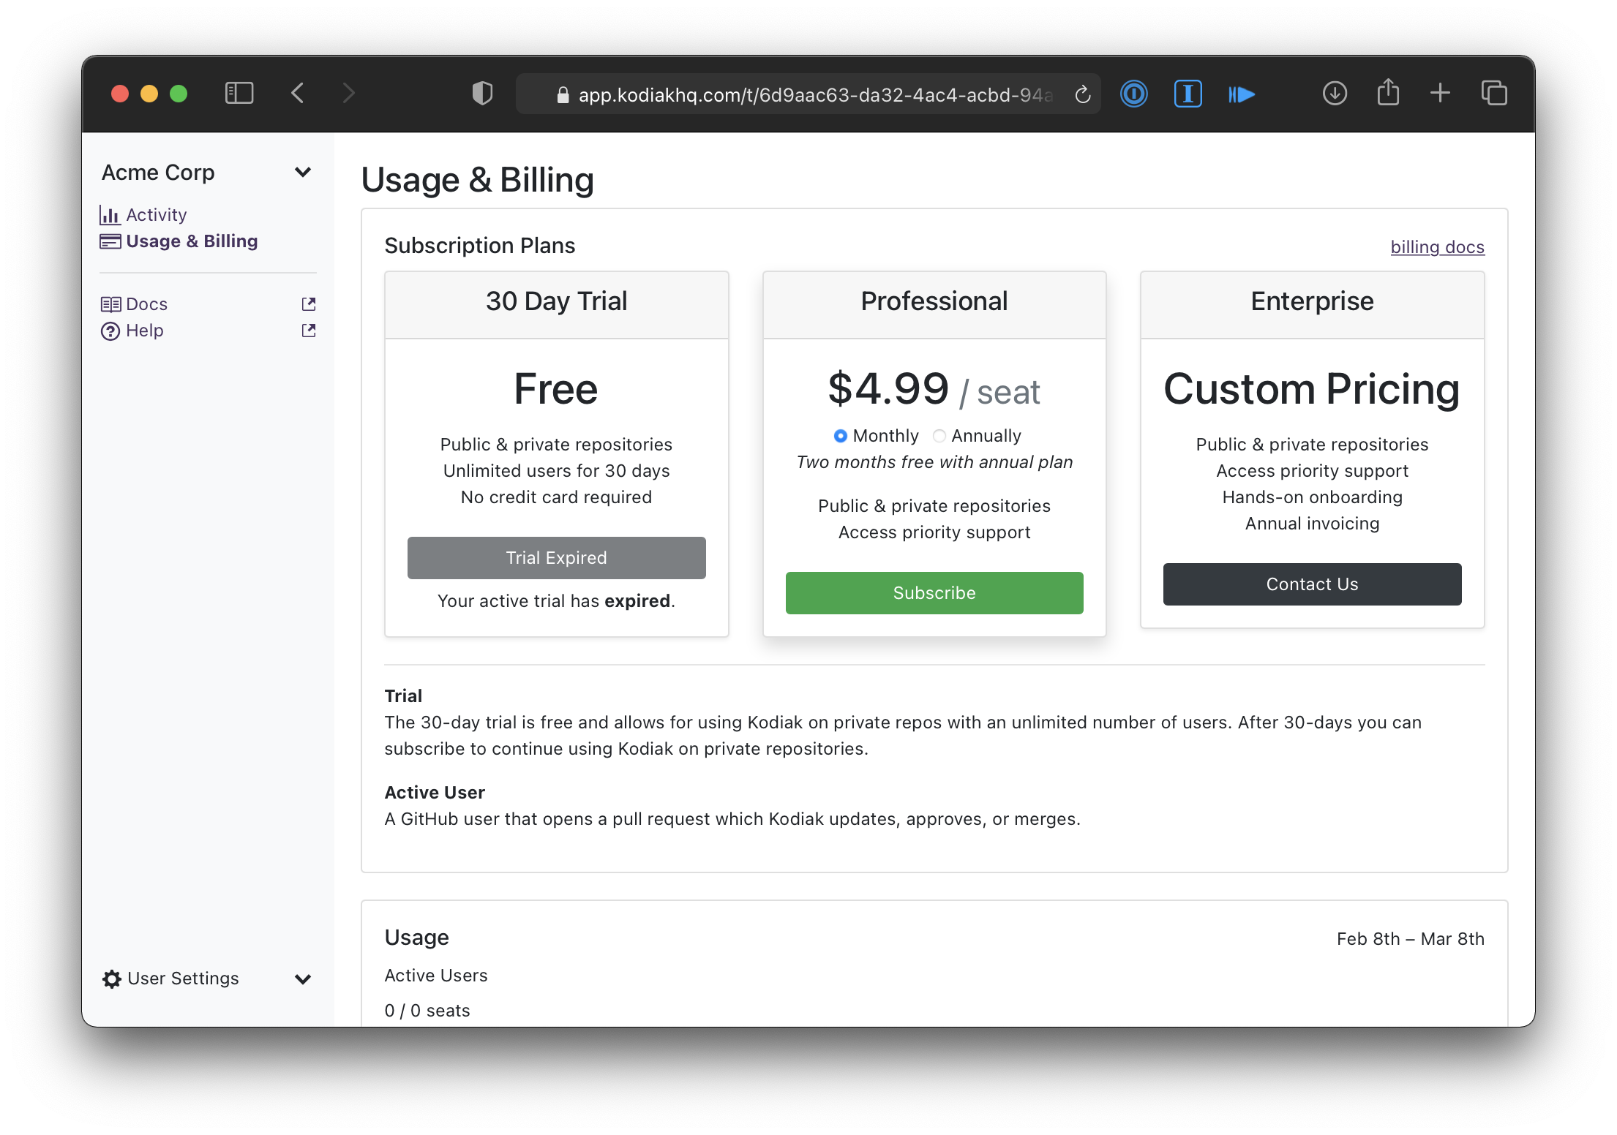Open Activity in the sidebar
The image size is (1617, 1135).
click(x=156, y=215)
